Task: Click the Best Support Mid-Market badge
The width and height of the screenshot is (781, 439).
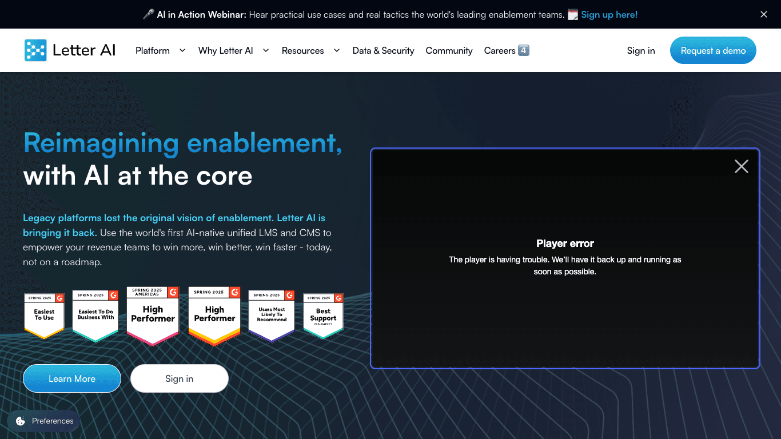Action: (x=323, y=316)
